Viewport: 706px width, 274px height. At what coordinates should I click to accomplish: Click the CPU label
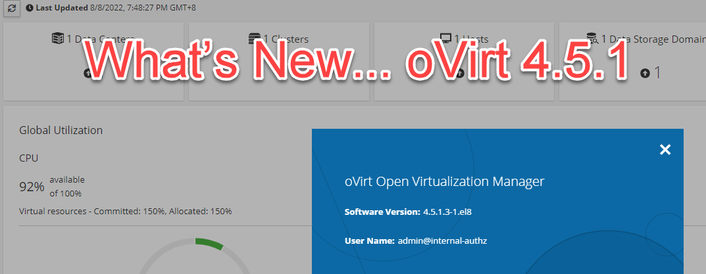click(x=28, y=158)
